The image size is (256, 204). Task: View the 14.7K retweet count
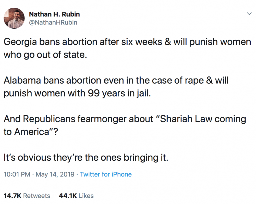(13, 196)
